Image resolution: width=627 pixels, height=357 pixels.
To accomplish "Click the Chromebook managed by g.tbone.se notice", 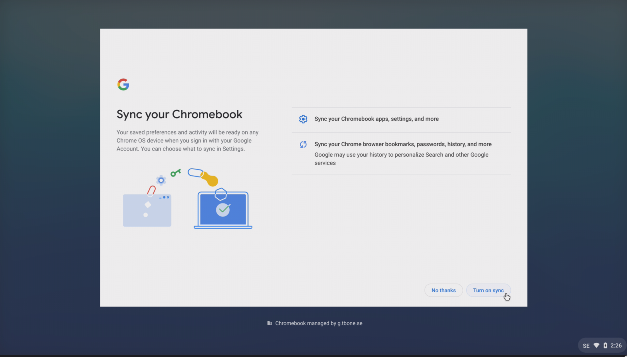I will (318, 323).
